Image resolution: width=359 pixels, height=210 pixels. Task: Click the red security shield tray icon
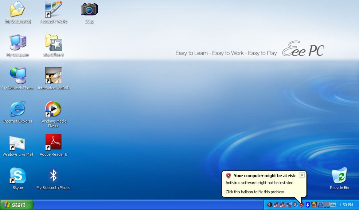click(301, 205)
